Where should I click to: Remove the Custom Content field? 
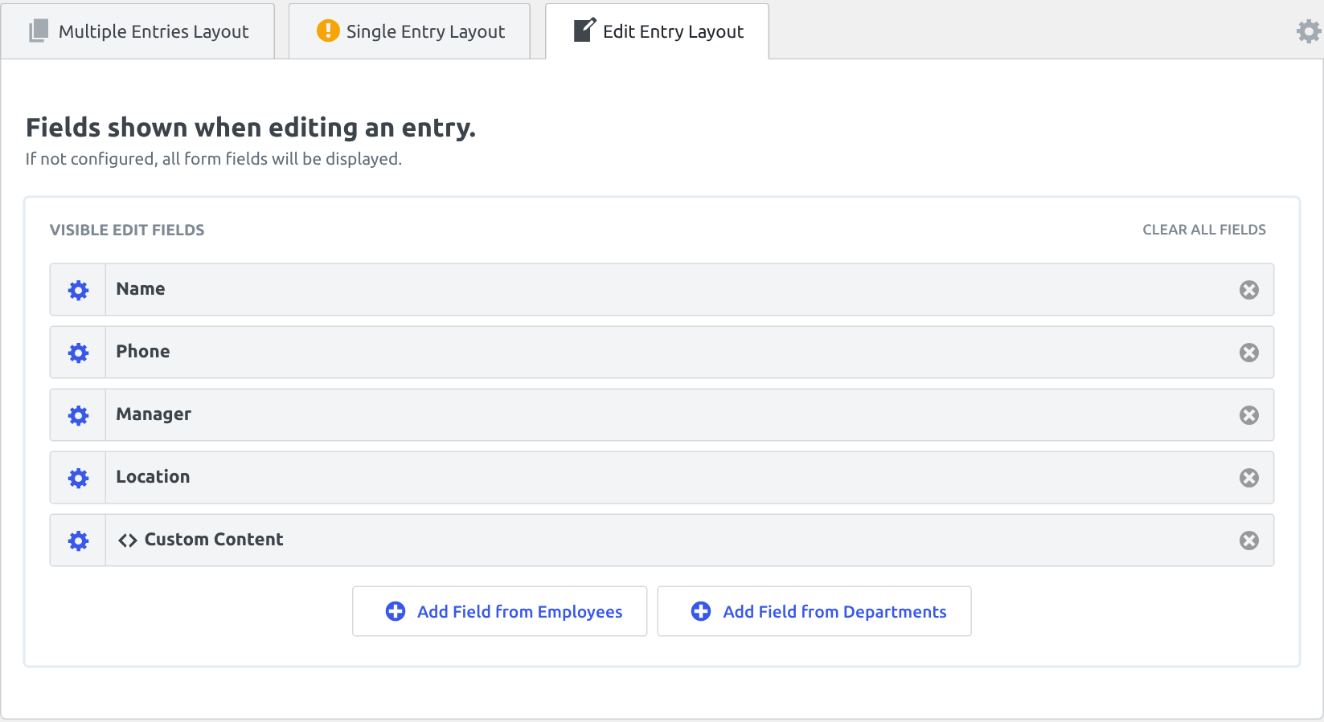point(1248,540)
